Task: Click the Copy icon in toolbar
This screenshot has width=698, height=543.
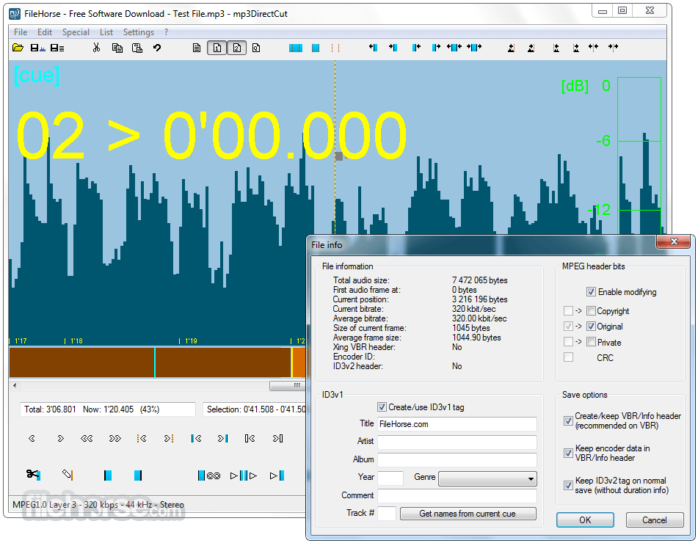Action: coord(117,48)
